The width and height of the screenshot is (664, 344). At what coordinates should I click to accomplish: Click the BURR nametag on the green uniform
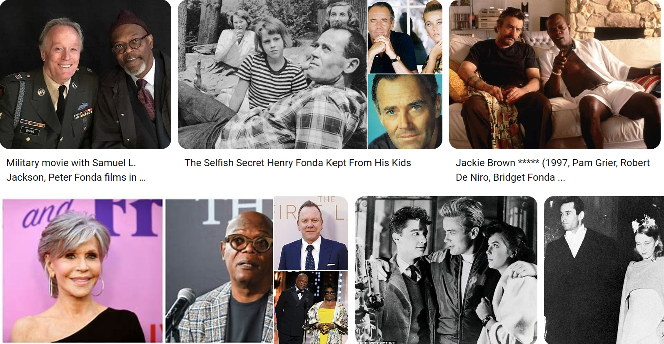pos(30,131)
